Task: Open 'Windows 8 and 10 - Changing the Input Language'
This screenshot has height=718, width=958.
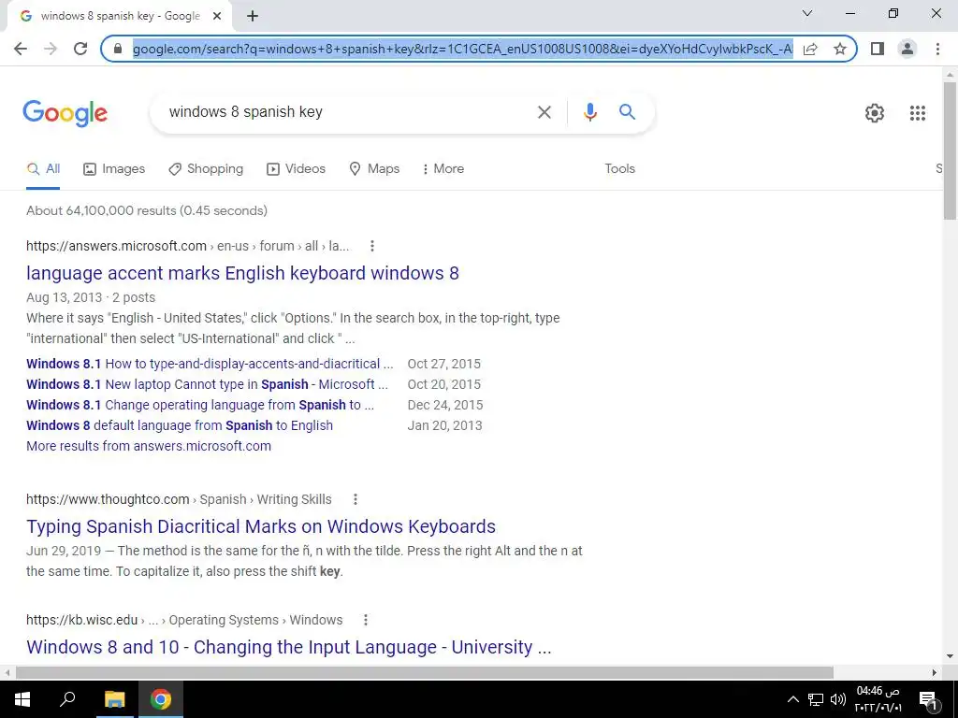Action: point(289,647)
